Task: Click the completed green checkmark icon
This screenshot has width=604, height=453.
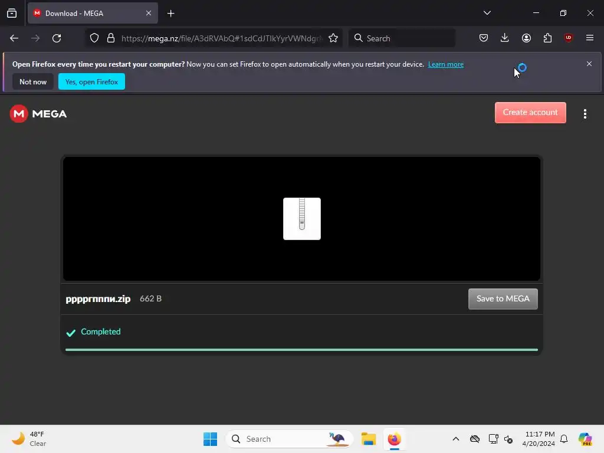Action: 71,333
